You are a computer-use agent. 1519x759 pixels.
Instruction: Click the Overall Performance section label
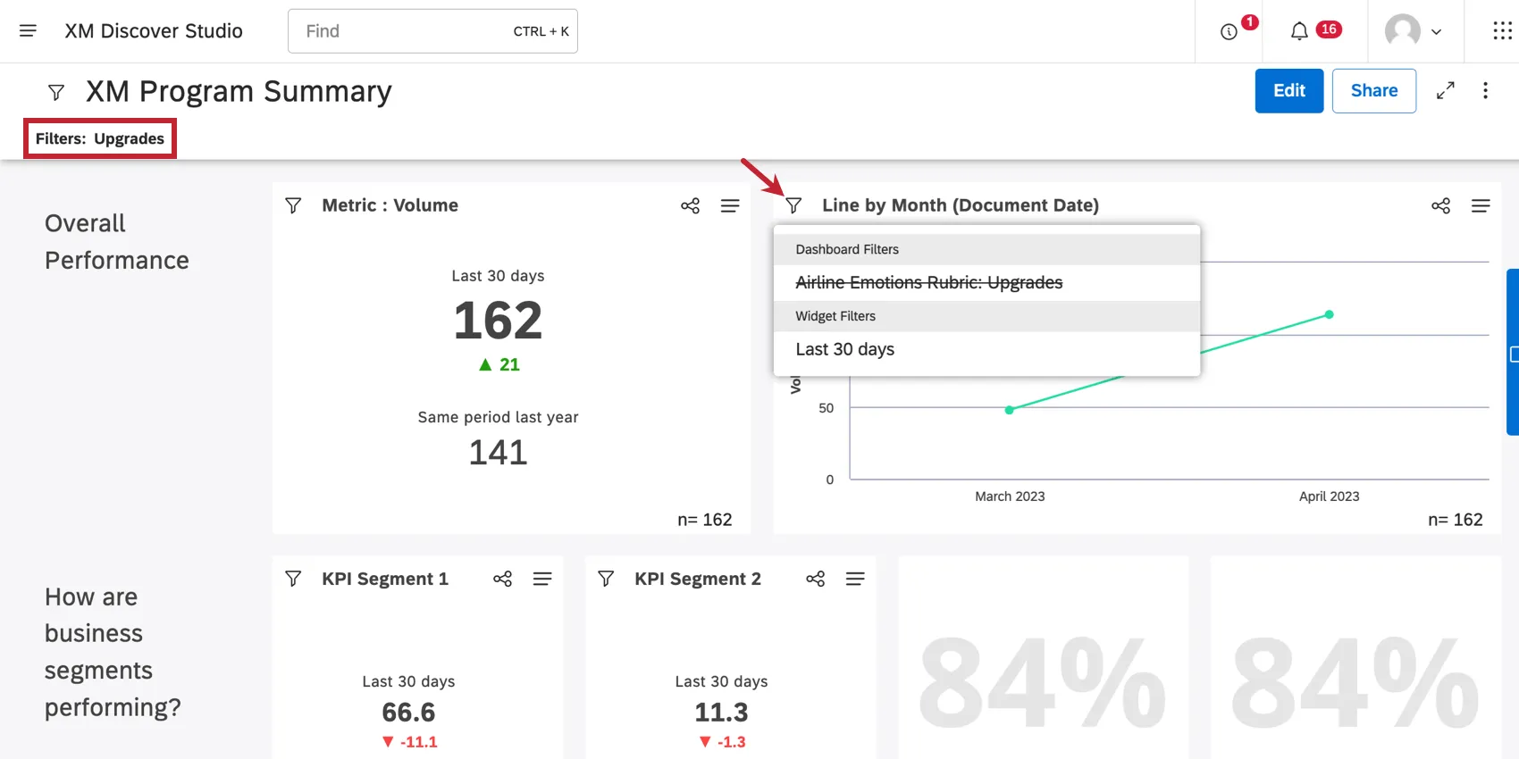[x=117, y=242]
